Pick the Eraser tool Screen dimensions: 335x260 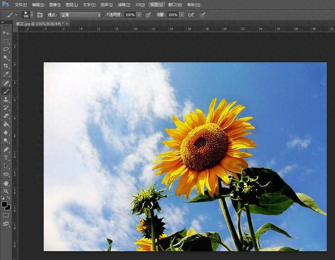pyautogui.click(x=6, y=116)
